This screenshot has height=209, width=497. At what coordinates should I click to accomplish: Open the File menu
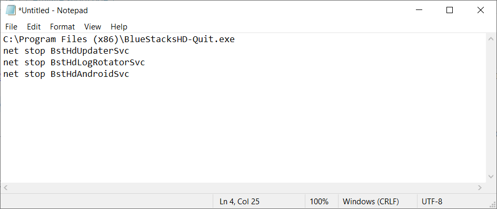[12, 27]
